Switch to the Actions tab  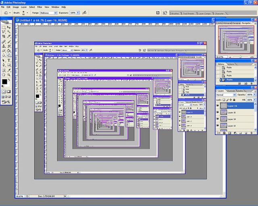click(x=231, y=64)
